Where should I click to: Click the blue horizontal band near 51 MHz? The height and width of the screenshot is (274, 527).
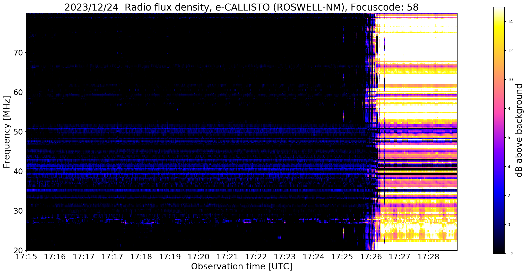pos(196,128)
